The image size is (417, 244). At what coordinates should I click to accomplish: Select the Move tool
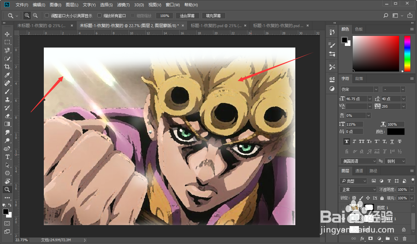point(7,34)
